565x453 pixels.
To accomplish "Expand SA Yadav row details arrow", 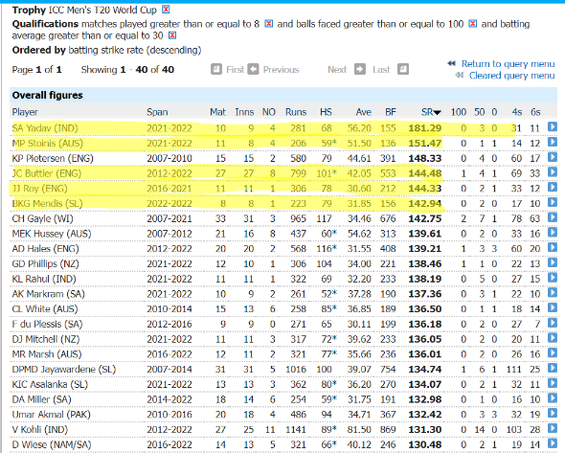I will (553, 126).
